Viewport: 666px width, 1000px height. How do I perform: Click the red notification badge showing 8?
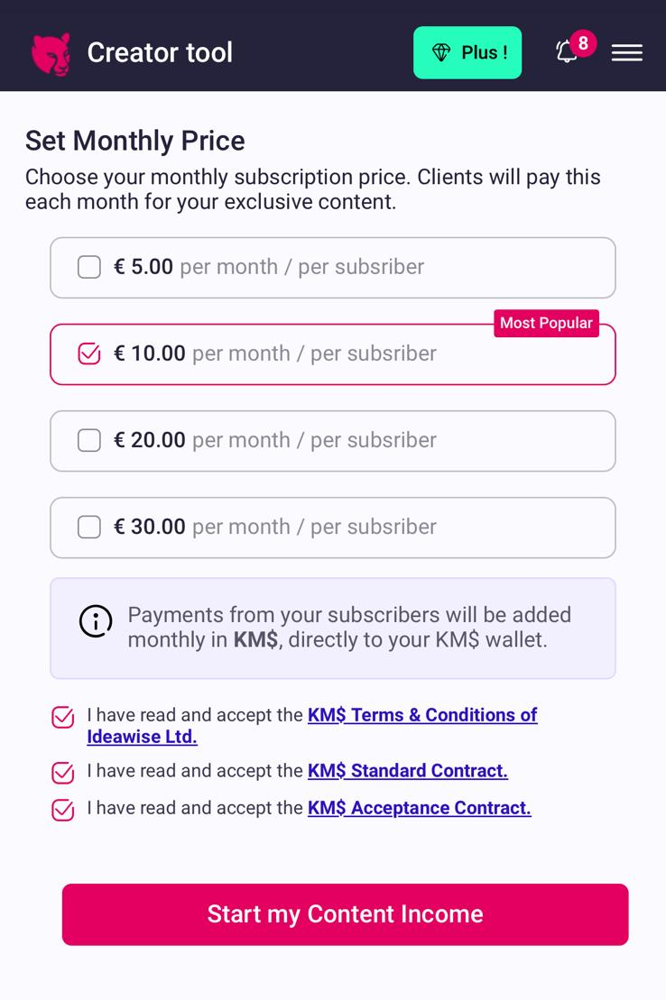[583, 43]
